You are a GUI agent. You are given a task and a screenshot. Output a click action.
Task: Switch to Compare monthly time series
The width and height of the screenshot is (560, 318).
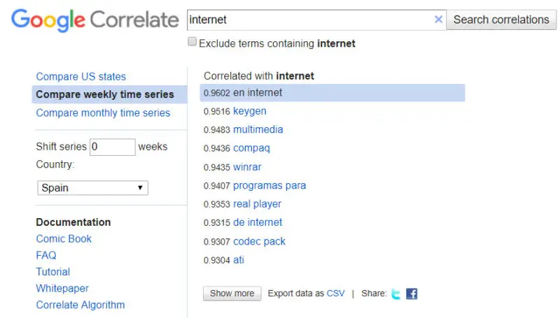pos(103,113)
